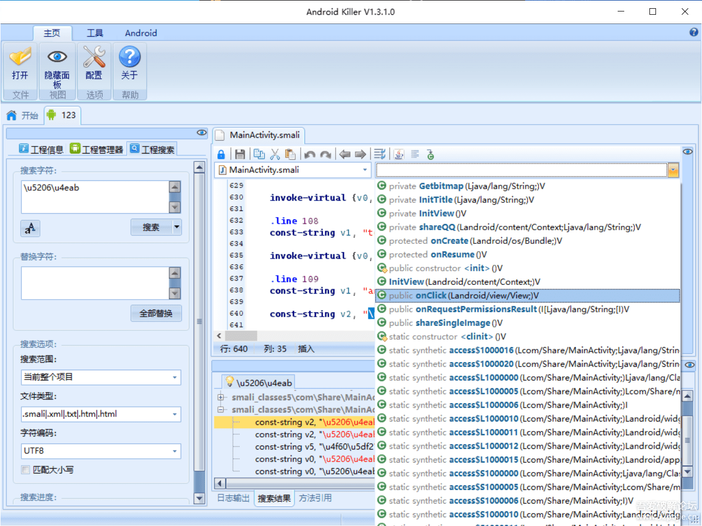Click the Java decompile icon in toolbar
The width and height of the screenshot is (702, 526).
pos(399,154)
